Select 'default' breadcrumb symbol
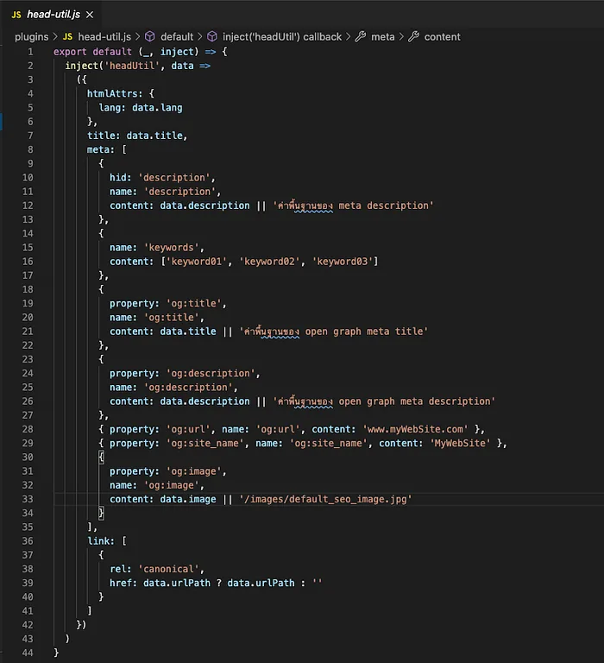The height and width of the screenshot is (663, 604). click(177, 37)
